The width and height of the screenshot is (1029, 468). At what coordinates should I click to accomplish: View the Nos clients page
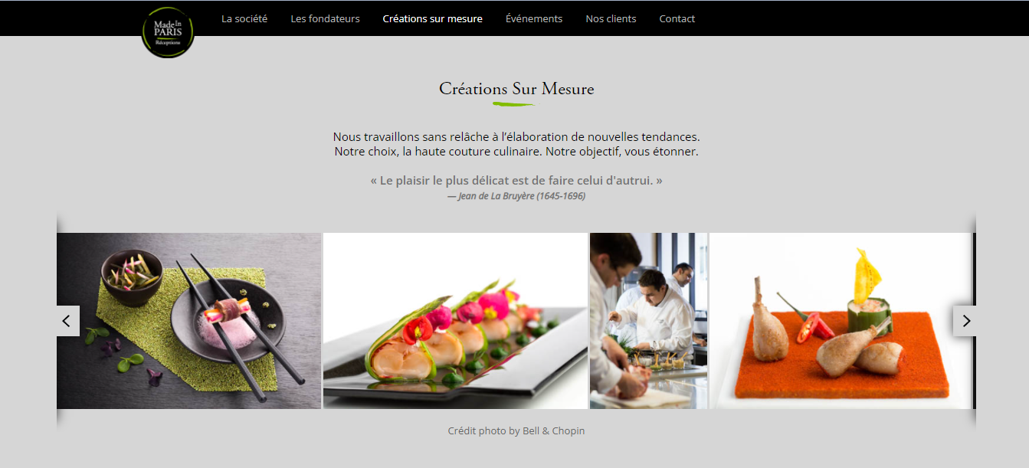click(x=611, y=18)
